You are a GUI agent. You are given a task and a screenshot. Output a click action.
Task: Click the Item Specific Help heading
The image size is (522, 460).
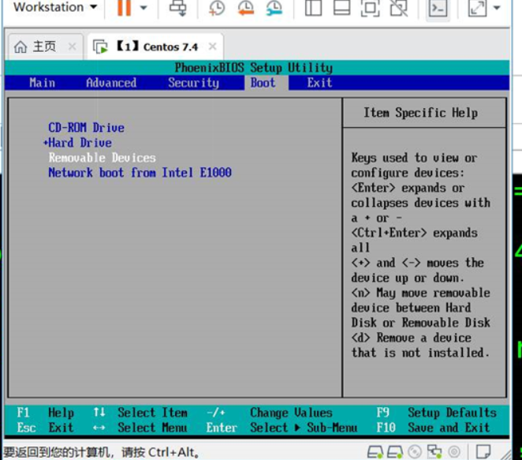[421, 113]
